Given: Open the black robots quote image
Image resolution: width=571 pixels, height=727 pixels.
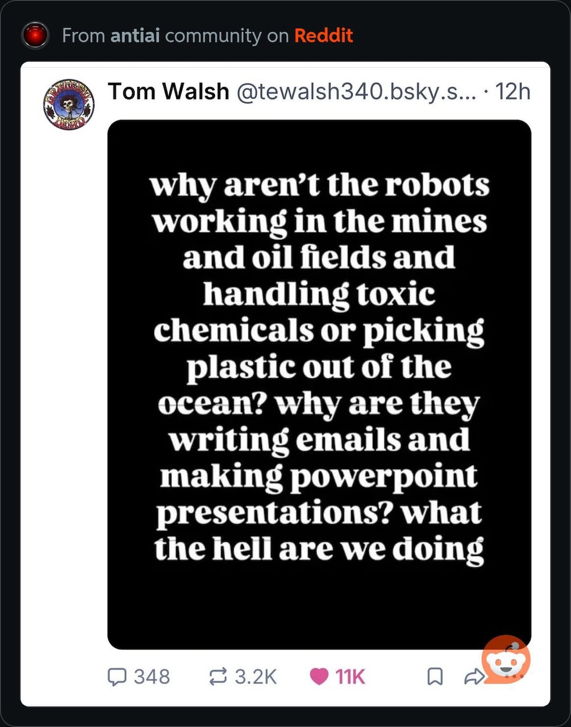Looking at the screenshot, I should (319, 385).
